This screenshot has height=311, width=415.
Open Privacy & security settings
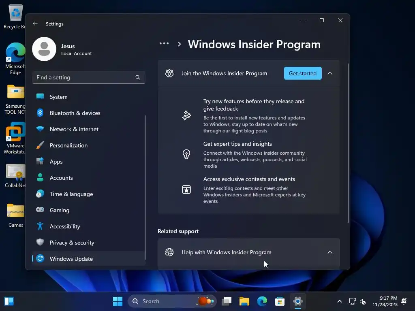click(88, 243)
